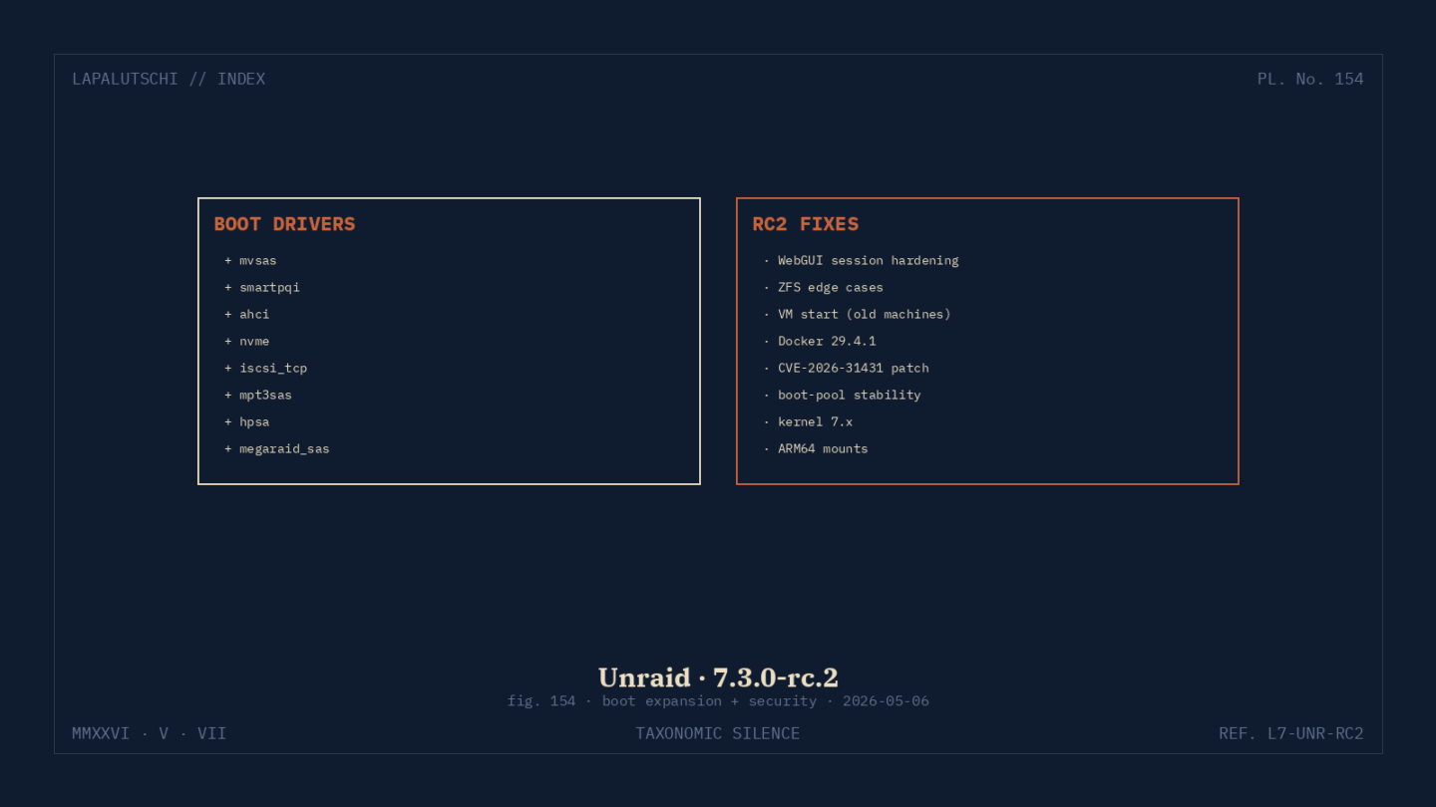
Task: Select the mvsas driver entry
Action: coord(250,260)
